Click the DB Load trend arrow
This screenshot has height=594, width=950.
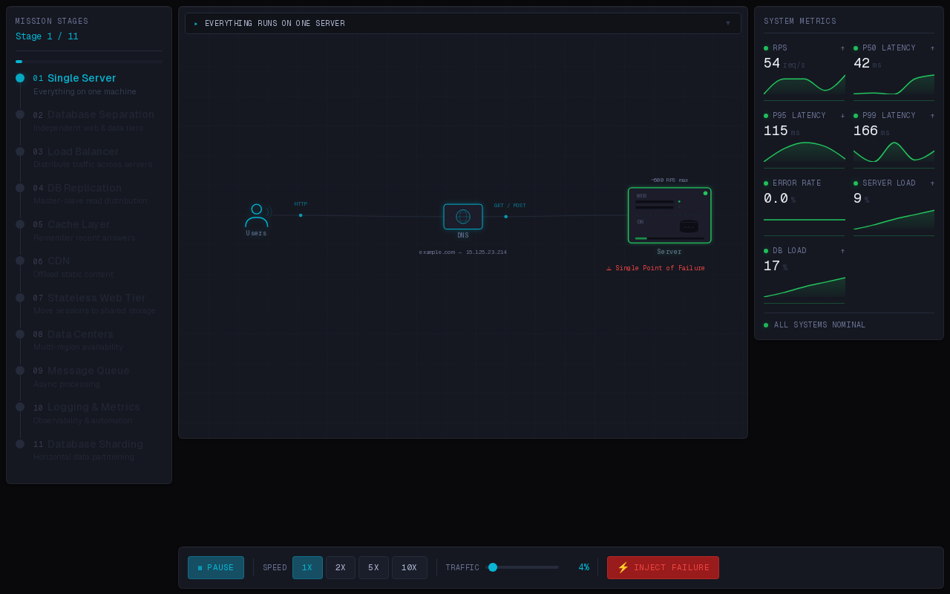tap(842, 251)
